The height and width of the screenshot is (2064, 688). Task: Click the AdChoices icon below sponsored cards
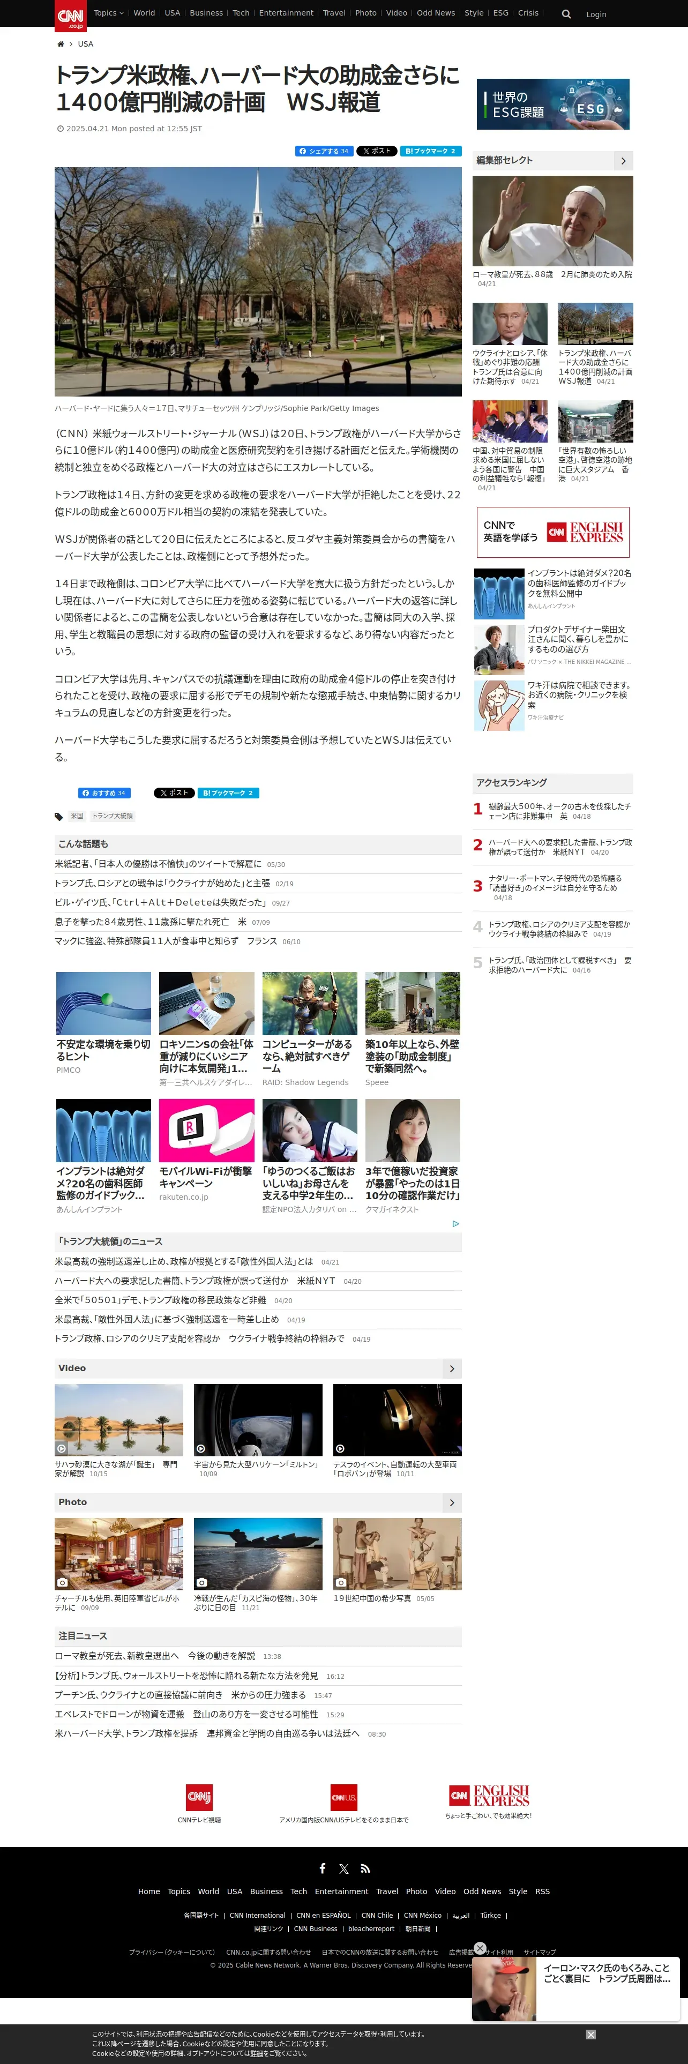click(456, 1223)
